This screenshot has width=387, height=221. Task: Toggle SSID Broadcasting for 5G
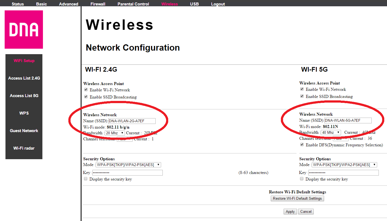tap(302, 96)
